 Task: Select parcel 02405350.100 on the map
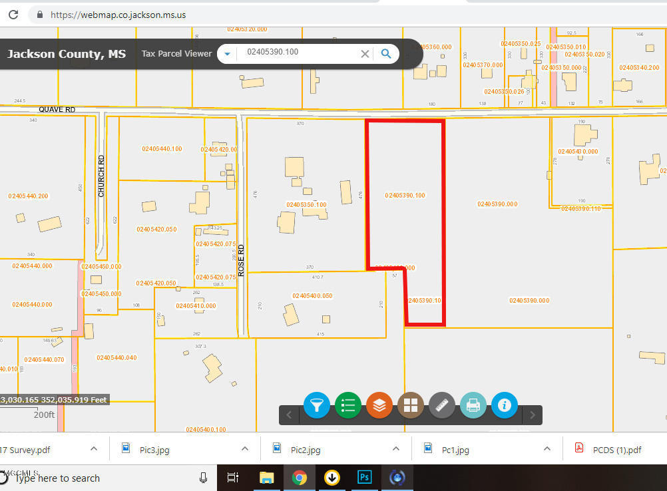(306, 205)
